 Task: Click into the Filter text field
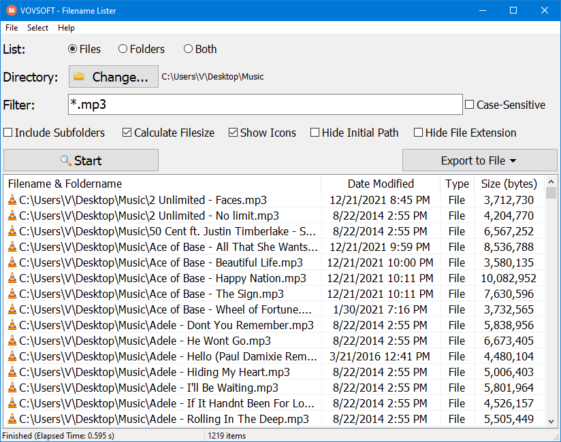coord(265,105)
